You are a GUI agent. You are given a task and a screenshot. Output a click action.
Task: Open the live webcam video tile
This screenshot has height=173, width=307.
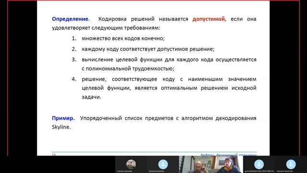coord(211,164)
